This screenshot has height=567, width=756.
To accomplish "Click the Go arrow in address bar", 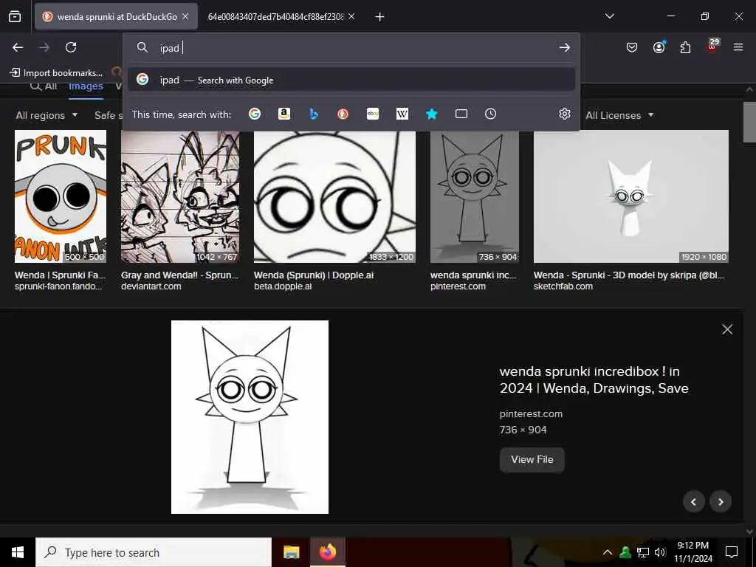I will [x=564, y=48].
